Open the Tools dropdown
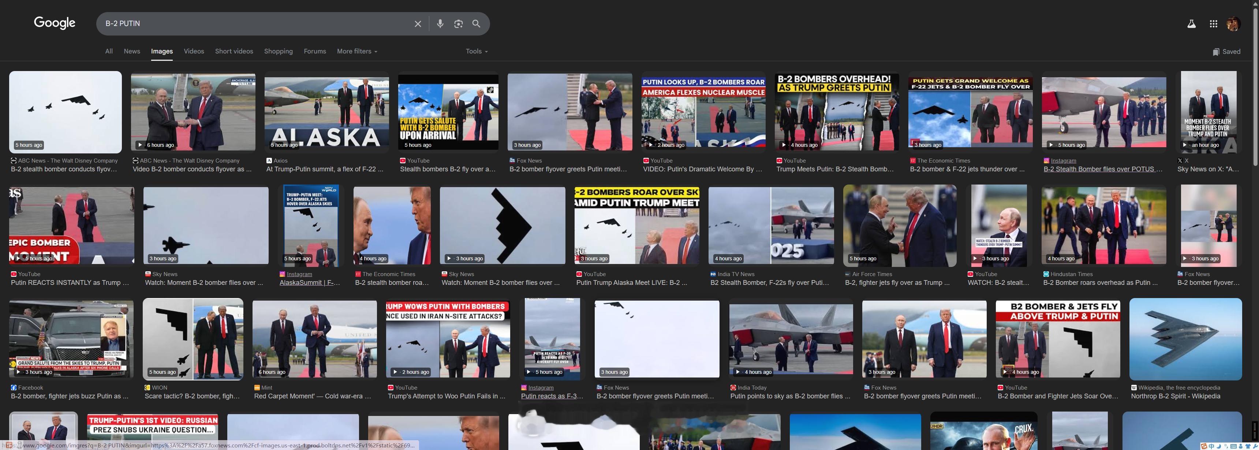 click(x=477, y=51)
